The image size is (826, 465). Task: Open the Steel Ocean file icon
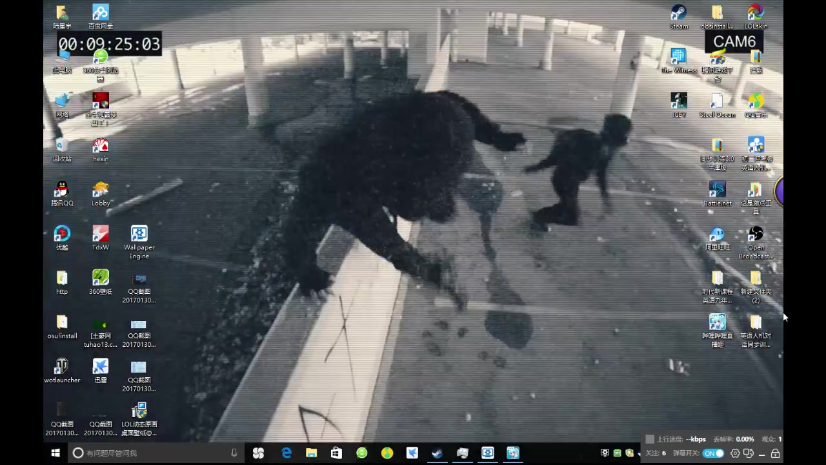(x=717, y=105)
